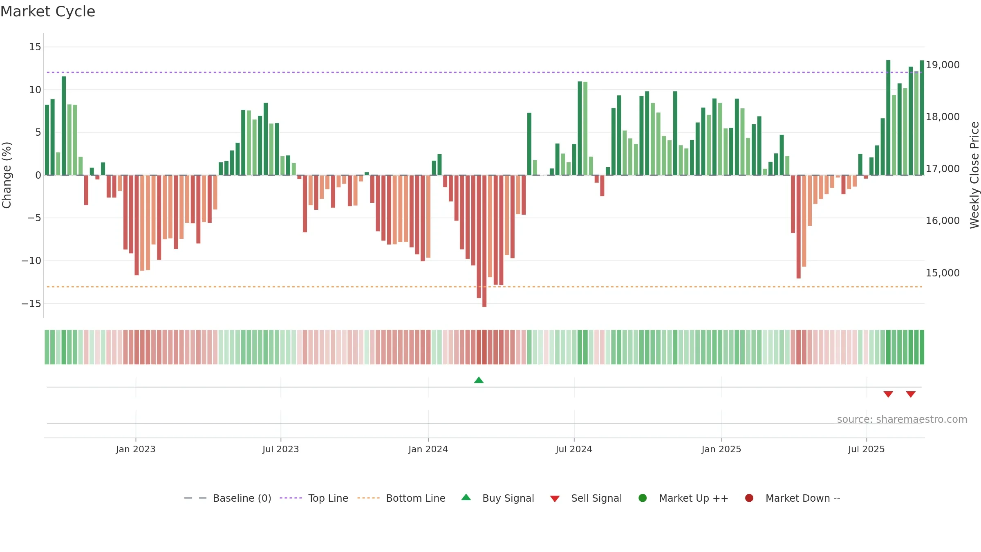Toggle Market Up ++ legend entry
Image resolution: width=981 pixels, height=552 pixels.
[x=683, y=498]
